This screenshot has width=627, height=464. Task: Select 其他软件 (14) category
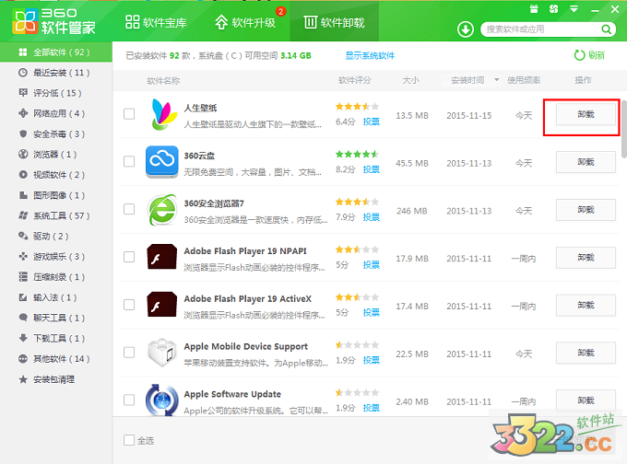(56, 358)
